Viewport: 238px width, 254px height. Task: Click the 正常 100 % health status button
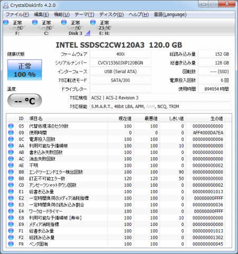pos(25,70)
